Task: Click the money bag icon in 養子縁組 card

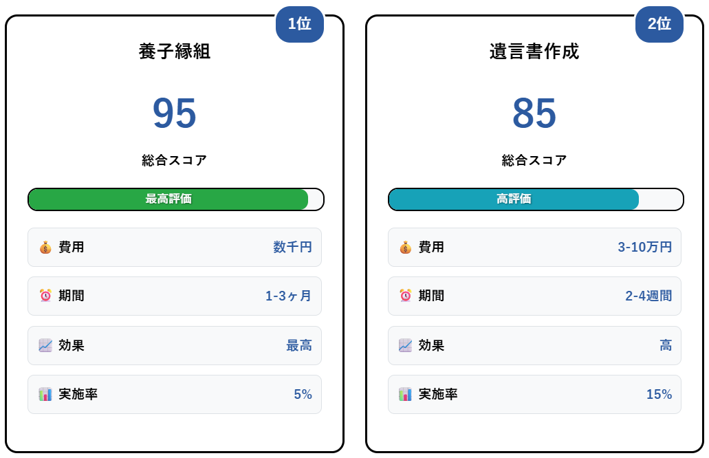Action: pyautogui.click(x=45, y=248)
